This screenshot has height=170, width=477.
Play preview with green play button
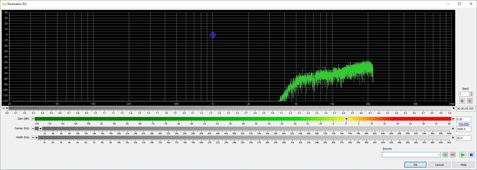tap(462, 155)
